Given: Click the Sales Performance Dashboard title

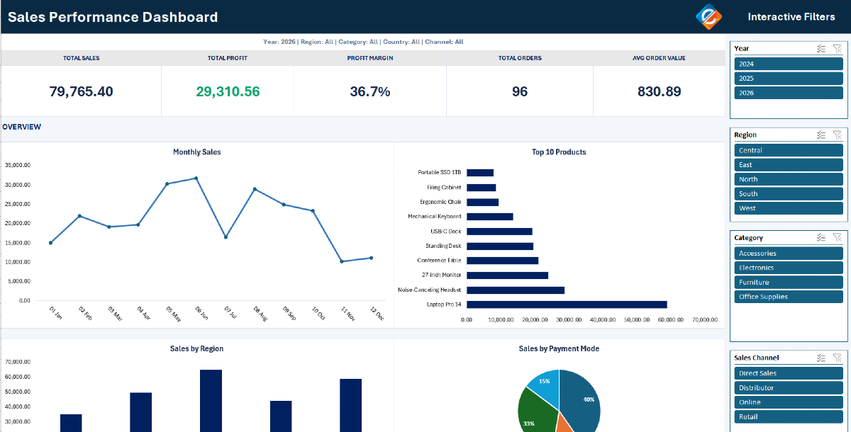Looking at the screenshot, I should tap(113, 17).
